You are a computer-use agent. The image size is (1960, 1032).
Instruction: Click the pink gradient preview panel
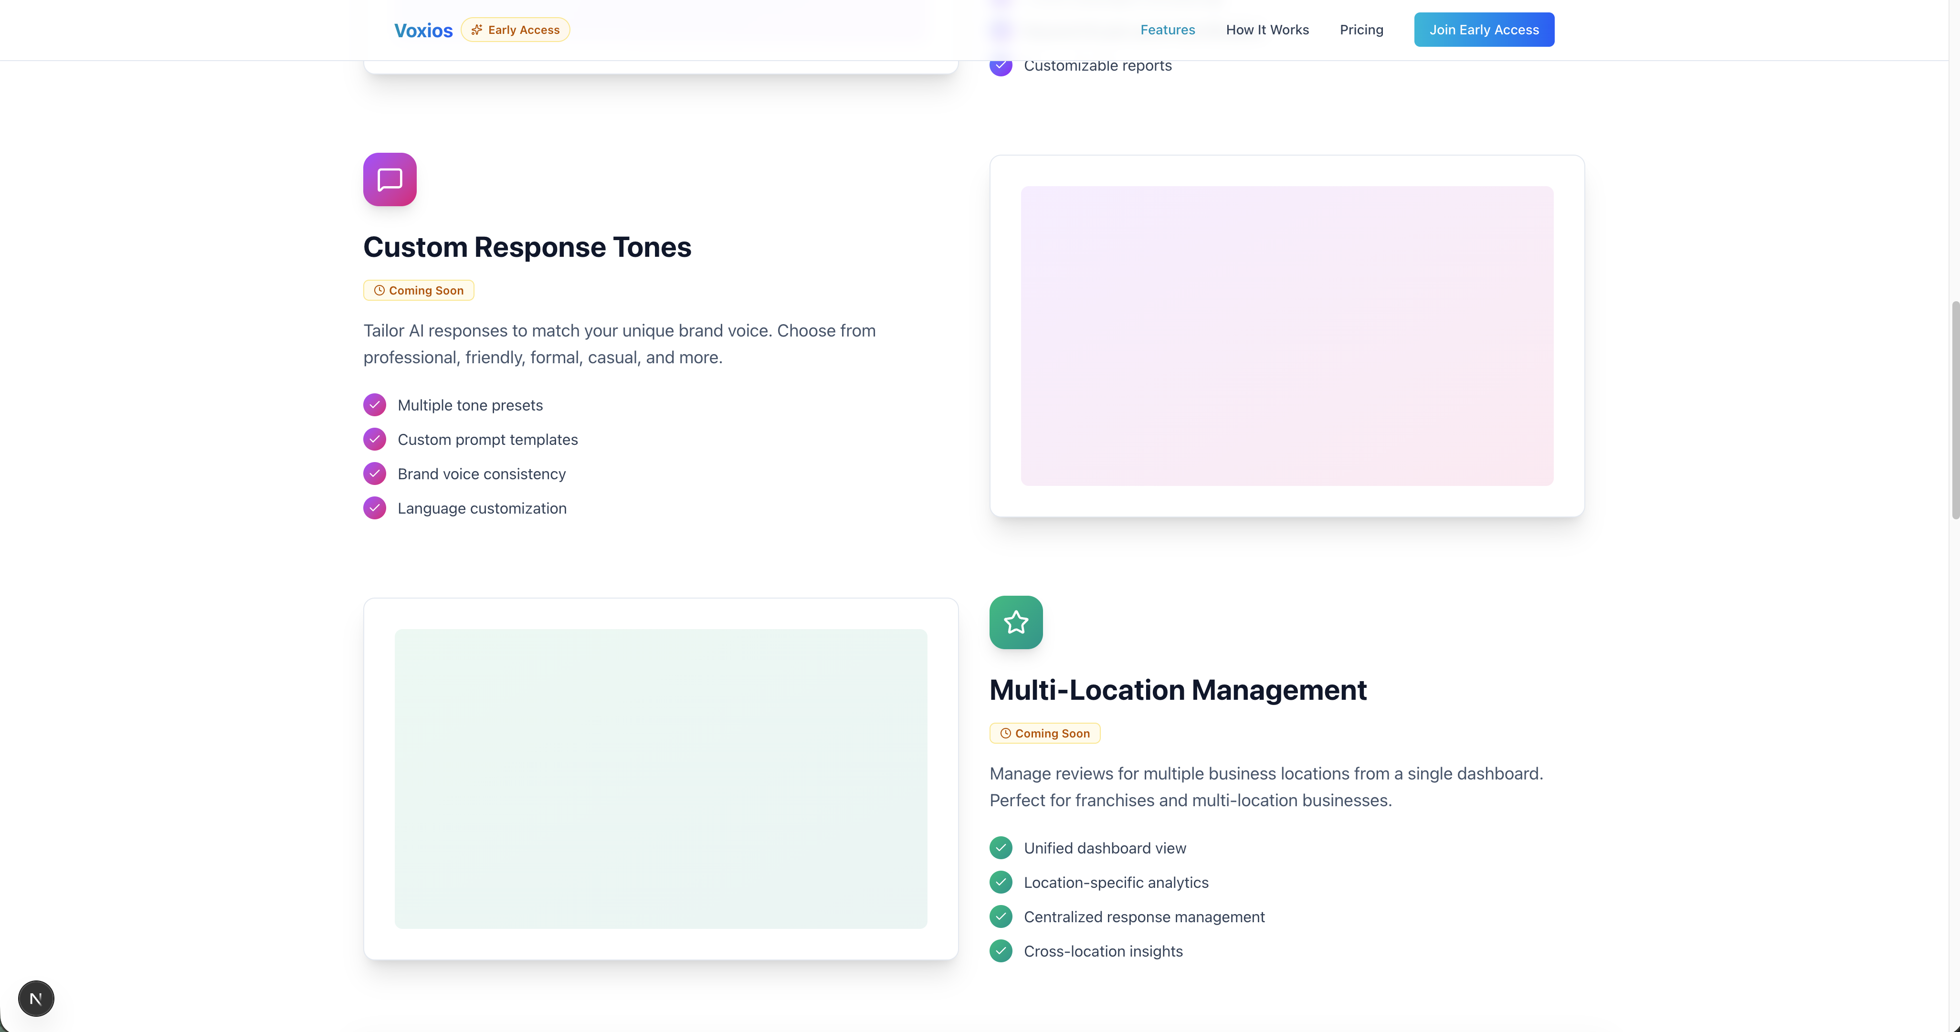[1286, 336]
